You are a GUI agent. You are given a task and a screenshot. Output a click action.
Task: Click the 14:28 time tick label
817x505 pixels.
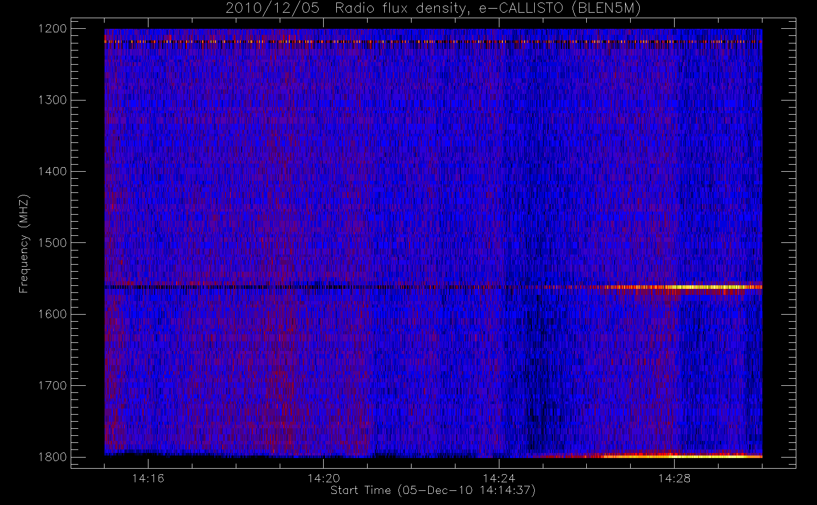674,478
